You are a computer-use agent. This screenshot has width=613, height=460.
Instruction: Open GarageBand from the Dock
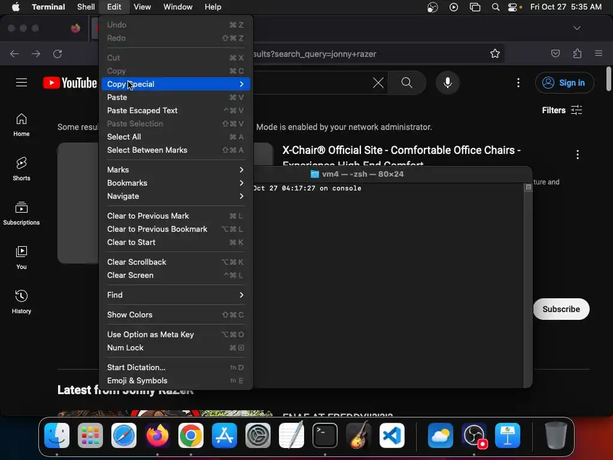(x=359, y=435)
